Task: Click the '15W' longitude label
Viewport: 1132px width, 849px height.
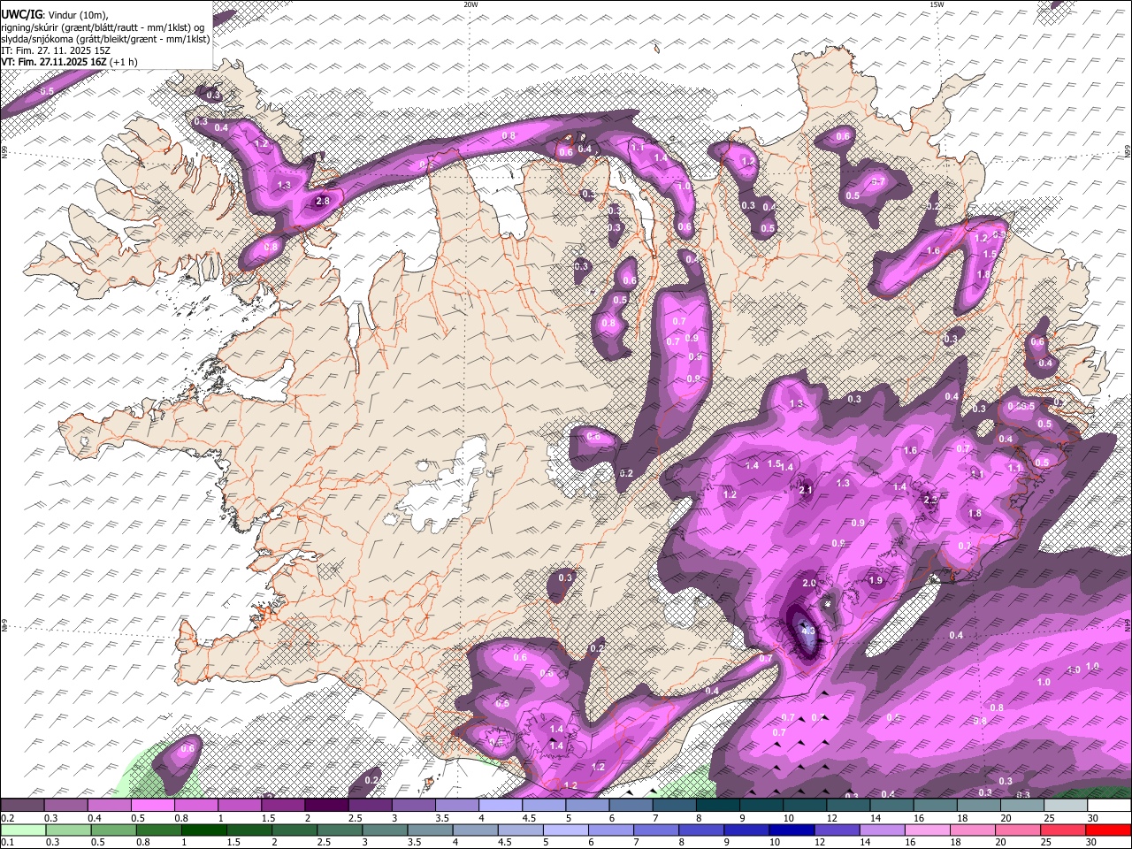Action: 937,4
